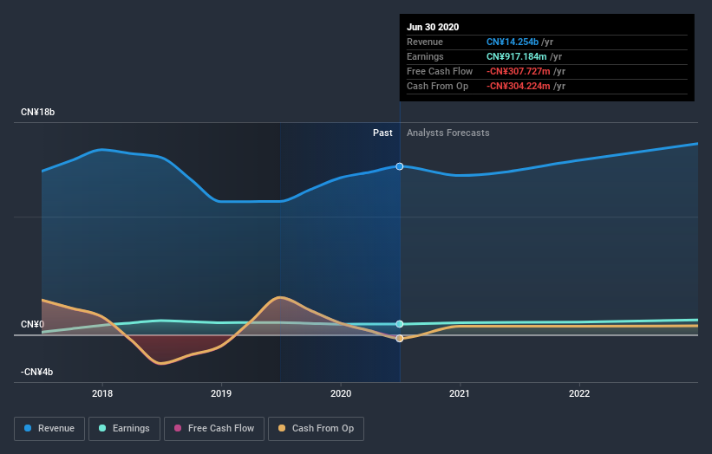Click the 2019 x-axis label

pos(221,393)
